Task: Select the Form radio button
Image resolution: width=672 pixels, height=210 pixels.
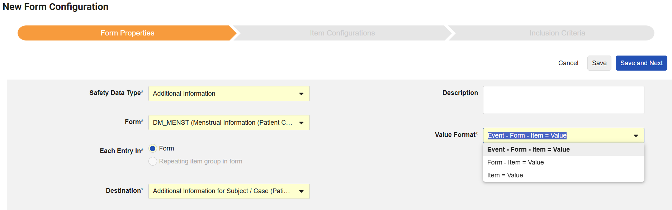Action: (153, 148)
